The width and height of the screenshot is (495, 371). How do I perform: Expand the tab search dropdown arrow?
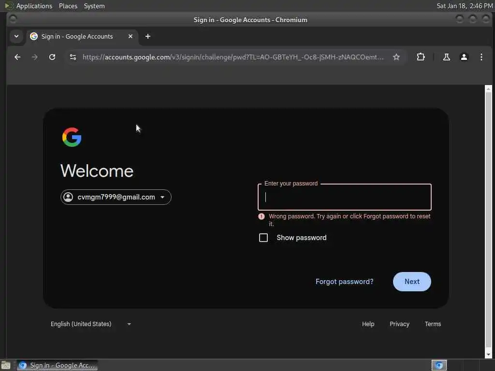coord(16,36)
